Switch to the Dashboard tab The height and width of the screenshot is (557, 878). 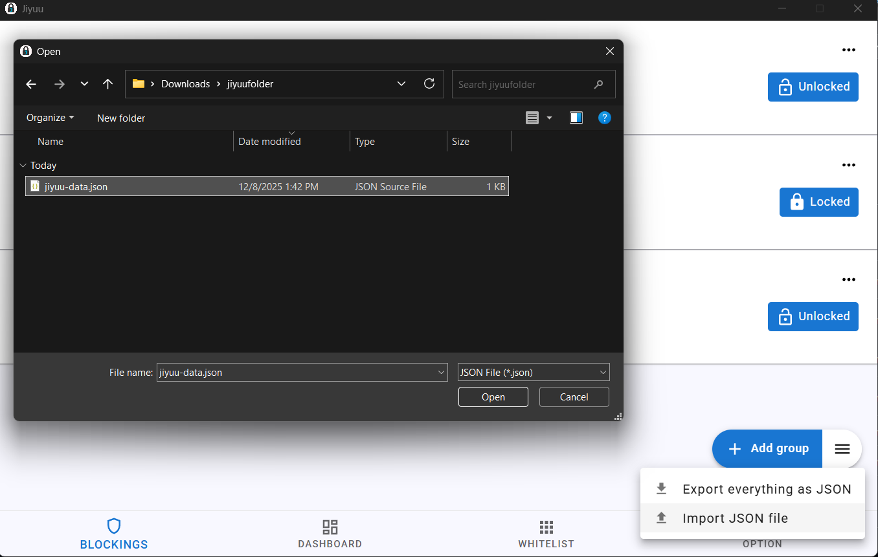point(330,534)
